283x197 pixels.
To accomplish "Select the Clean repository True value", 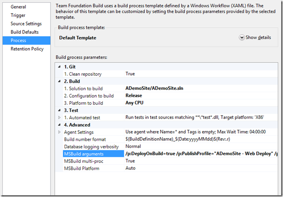I will click(130, 74).
